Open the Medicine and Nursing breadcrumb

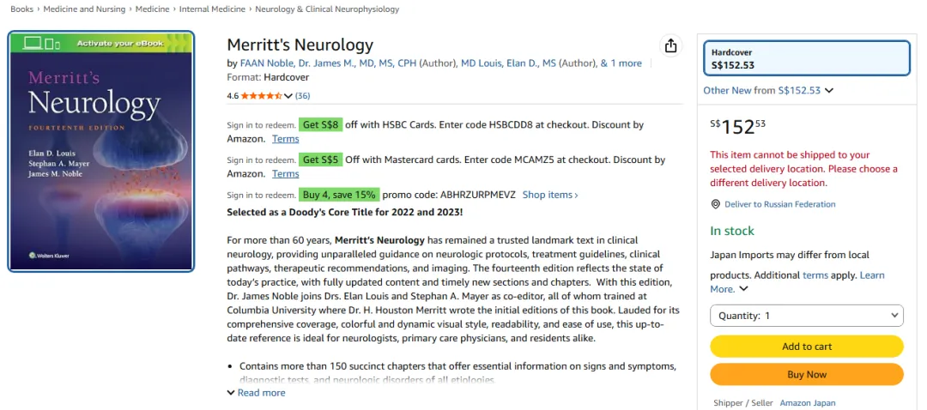[x=84, y=9]
